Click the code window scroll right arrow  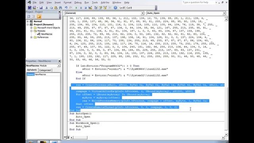click(223, 137)
